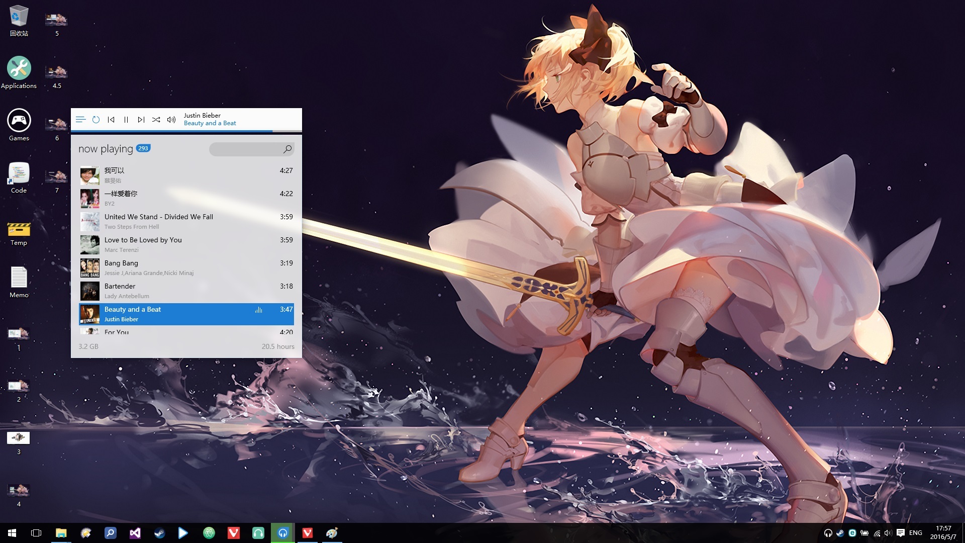Toggle repeat mode in the player

[96, 120]
